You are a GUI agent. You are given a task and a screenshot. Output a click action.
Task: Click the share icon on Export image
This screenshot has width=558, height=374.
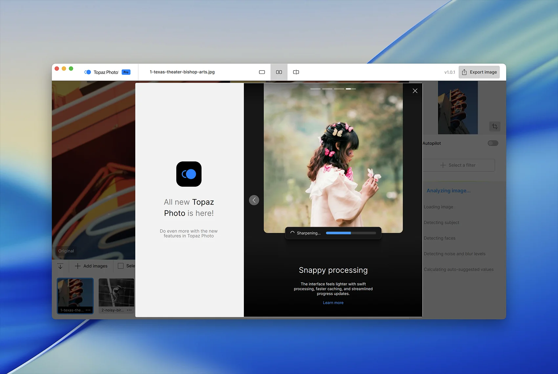(464, 72)
